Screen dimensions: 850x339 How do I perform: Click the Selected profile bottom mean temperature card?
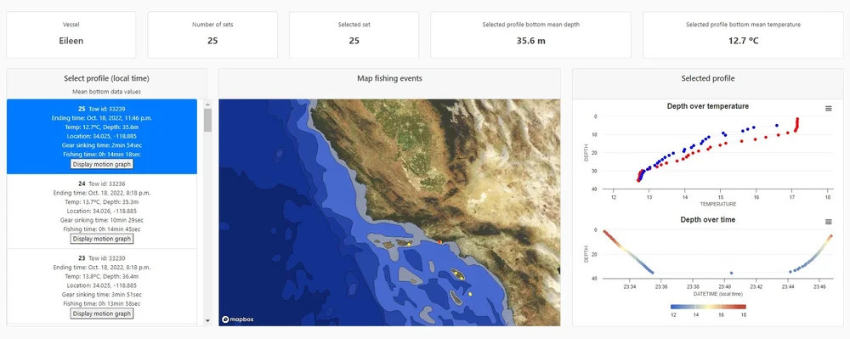743,35
